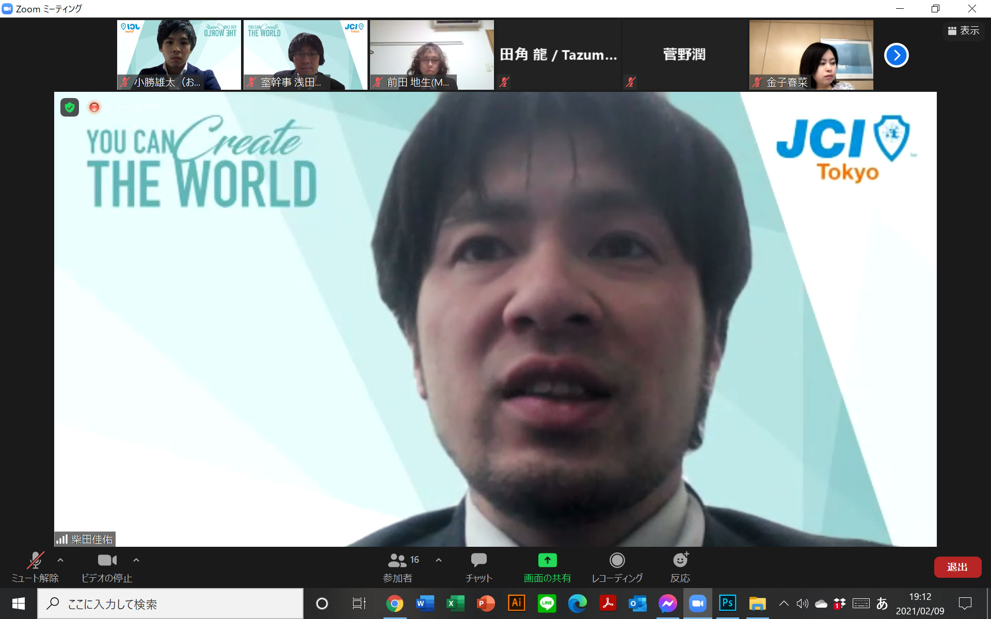Show next participants with blue arrow

(896, 55)
